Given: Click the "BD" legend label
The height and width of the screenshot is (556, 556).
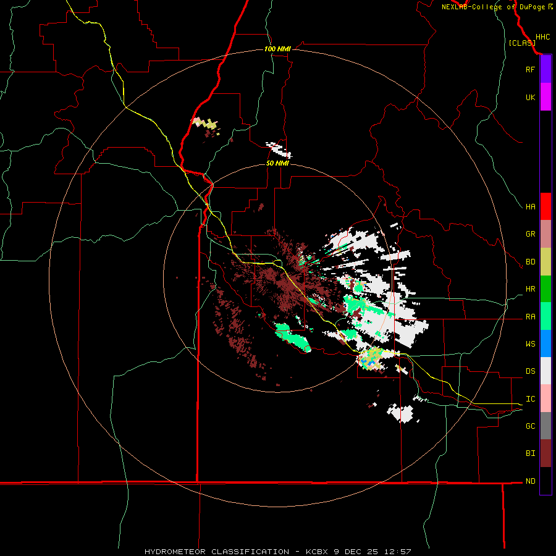Looking at the screenshot, I should [x=530, y=262].
